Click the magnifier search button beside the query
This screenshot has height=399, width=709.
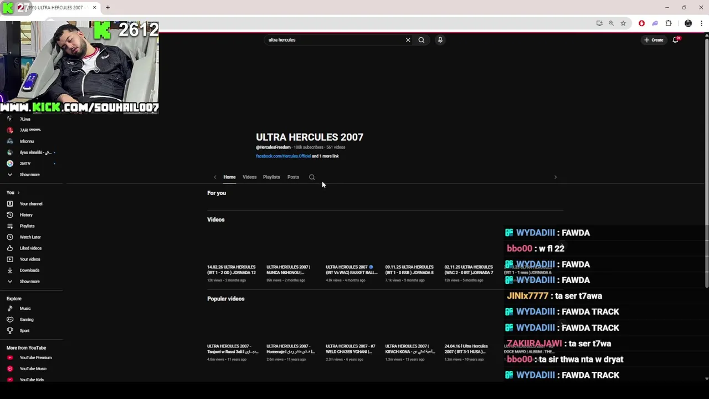pos(422,40)
